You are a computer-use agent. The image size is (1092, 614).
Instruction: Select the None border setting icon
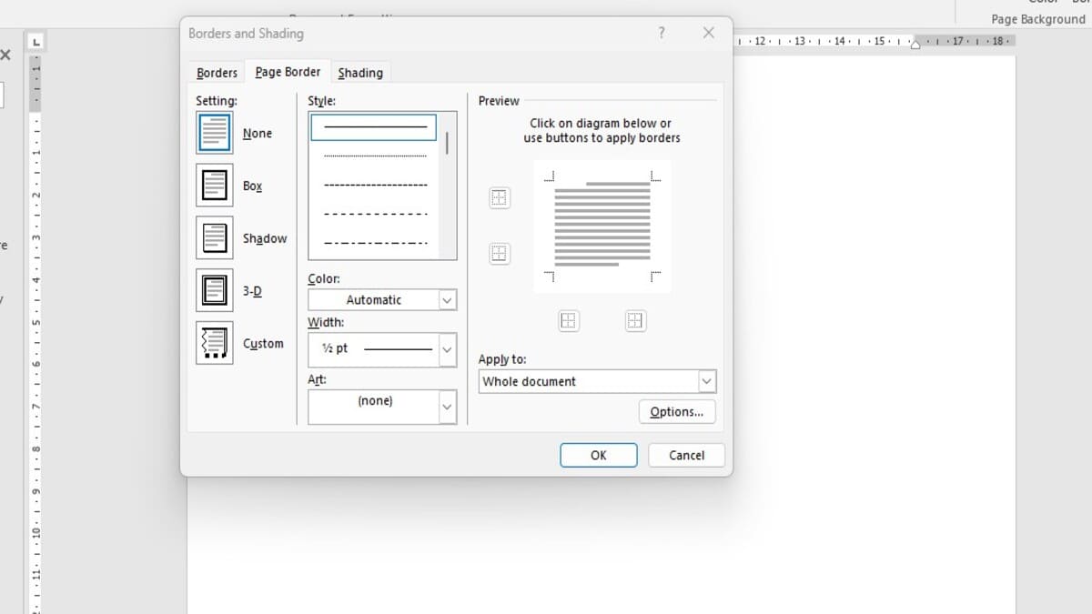(215, 133)
